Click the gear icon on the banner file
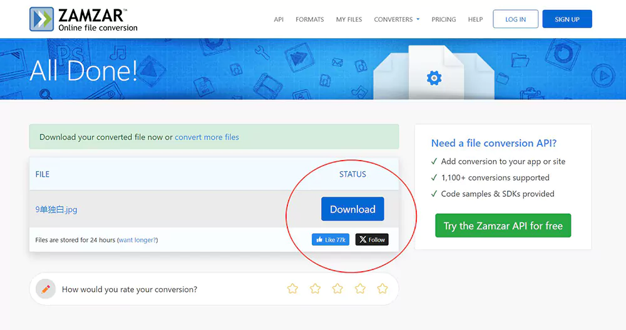Viewport: 626px width, 330px height. tap(434, 77)
